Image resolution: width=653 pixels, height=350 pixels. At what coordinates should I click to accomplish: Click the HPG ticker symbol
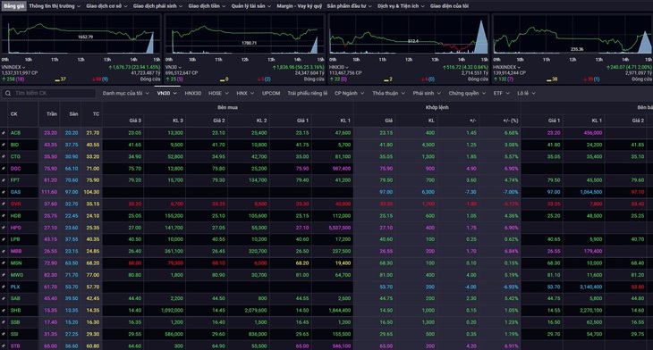pos(15,228)
